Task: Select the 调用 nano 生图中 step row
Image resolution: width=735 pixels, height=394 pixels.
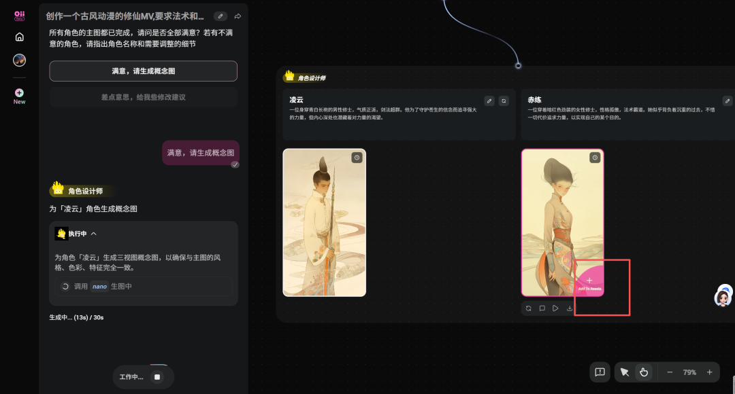Action: pyautogui.click(x=144, y=287)
